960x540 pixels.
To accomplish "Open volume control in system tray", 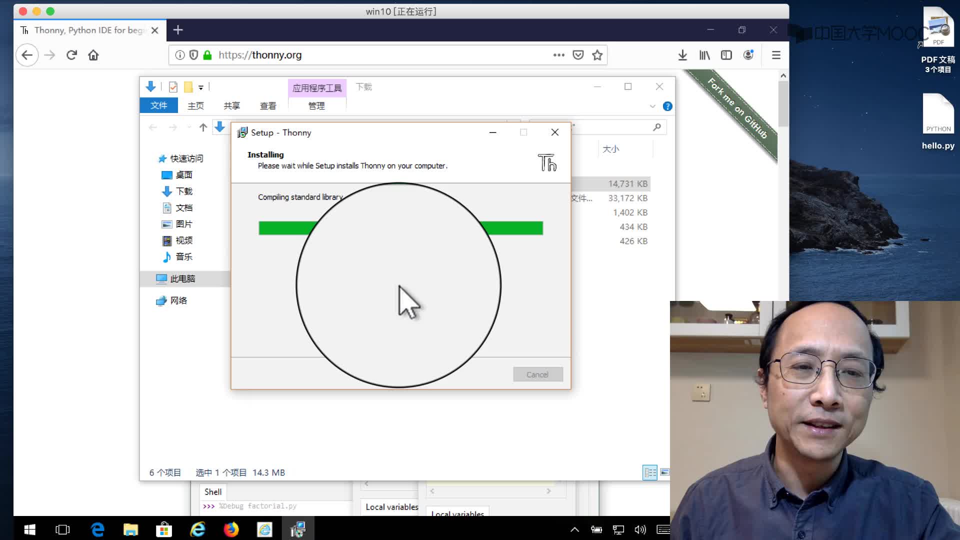I will coord(640,529).
